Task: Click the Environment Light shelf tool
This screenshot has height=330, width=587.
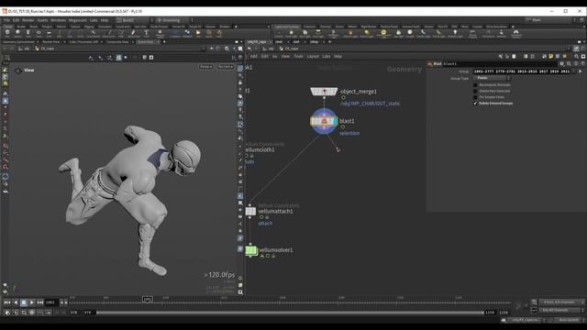Action: pyautogui.click(x=383, y=34)
